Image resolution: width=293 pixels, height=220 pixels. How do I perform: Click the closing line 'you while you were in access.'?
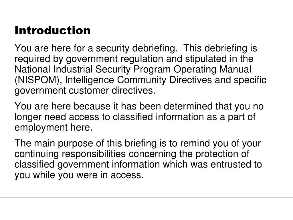tap(79, 175)
